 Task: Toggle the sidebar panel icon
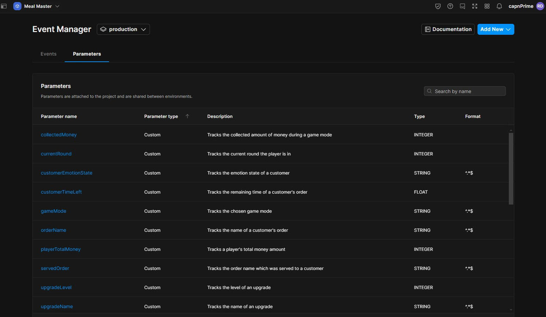tap(4, 6)
